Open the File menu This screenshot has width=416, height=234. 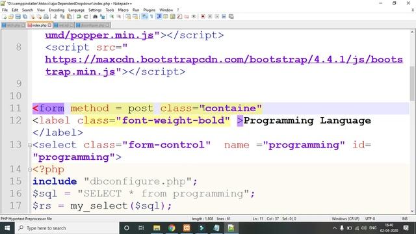(5, 10)
